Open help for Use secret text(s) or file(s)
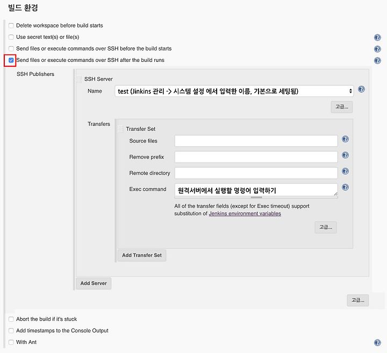387x353 pixels. click(x=377, y=37)
